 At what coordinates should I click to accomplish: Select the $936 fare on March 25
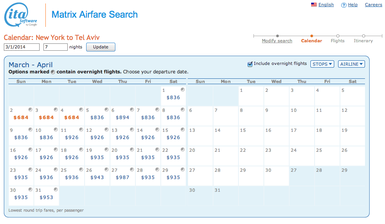click(x=72, y=178)
